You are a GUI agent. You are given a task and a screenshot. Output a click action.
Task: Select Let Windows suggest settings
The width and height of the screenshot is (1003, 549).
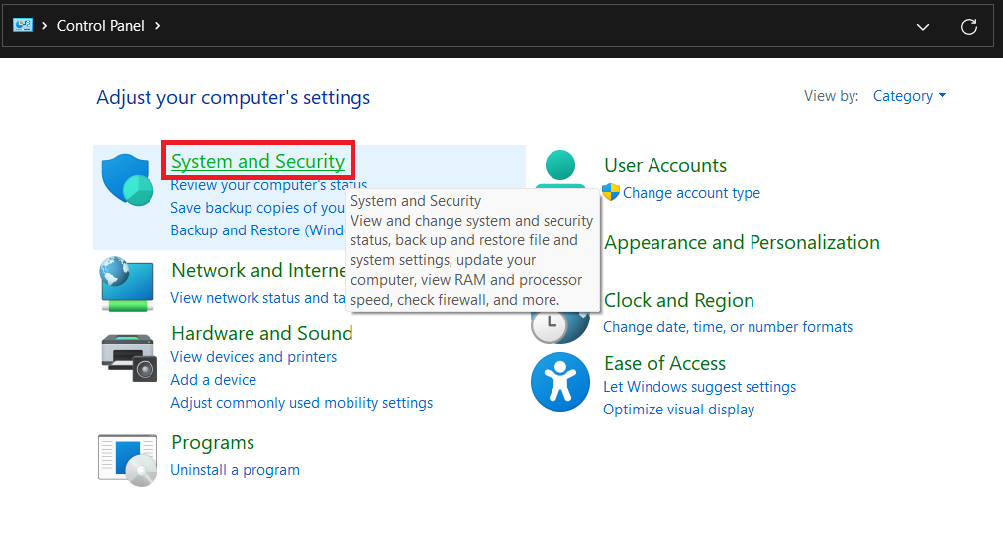700,387
